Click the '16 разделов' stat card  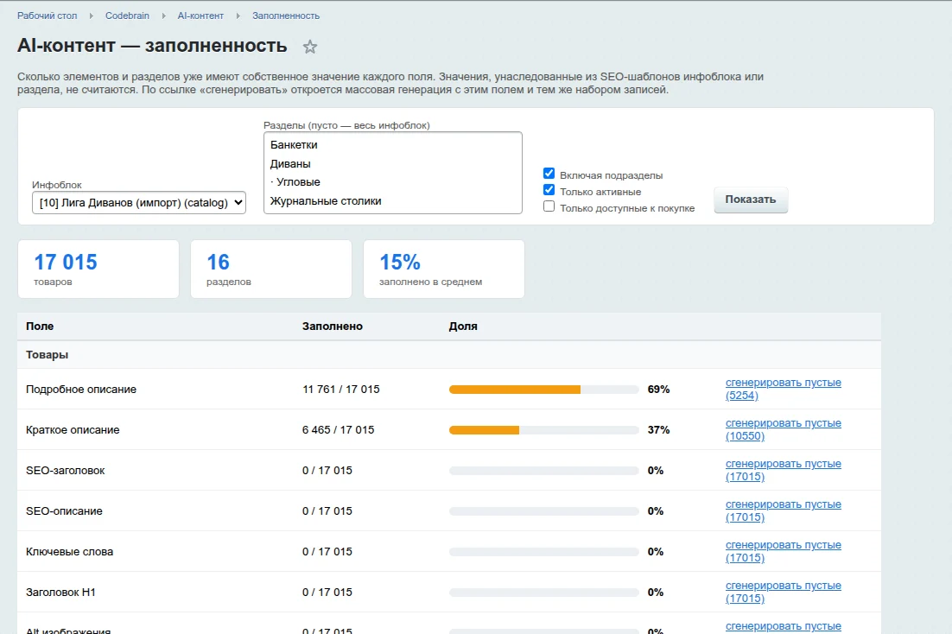pos(270,269)
